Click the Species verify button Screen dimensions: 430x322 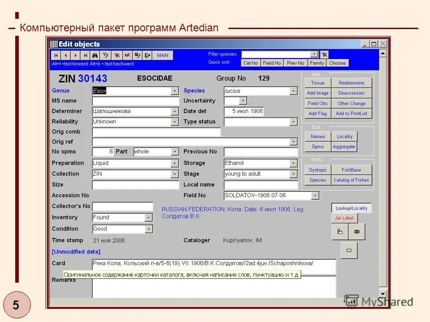[x=318, y=180]
